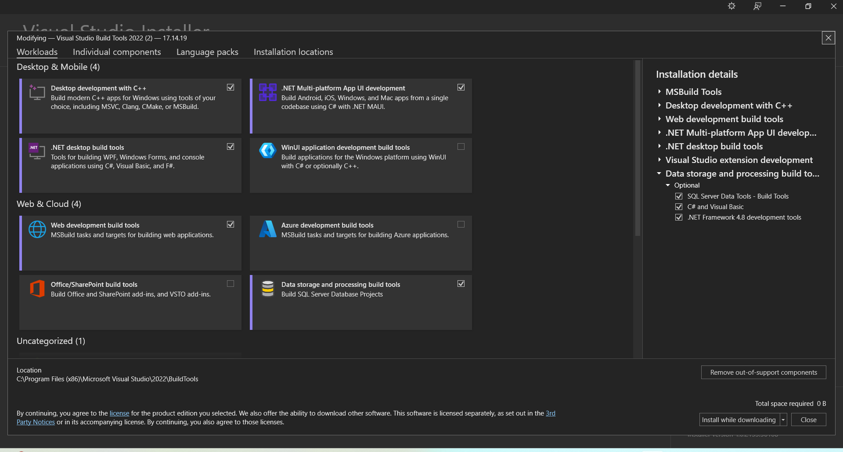Click the Web development globe icon
The width and height of the screenshot is (843, 452).
[x=37, y=229]
